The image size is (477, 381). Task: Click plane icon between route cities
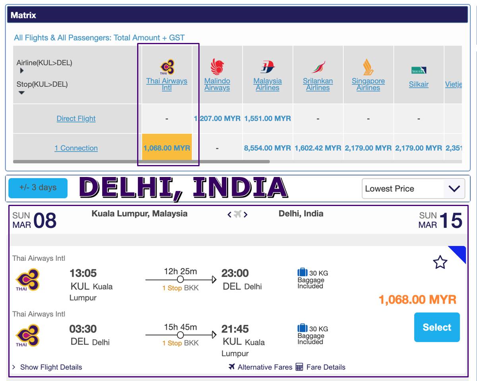[238, 214]
